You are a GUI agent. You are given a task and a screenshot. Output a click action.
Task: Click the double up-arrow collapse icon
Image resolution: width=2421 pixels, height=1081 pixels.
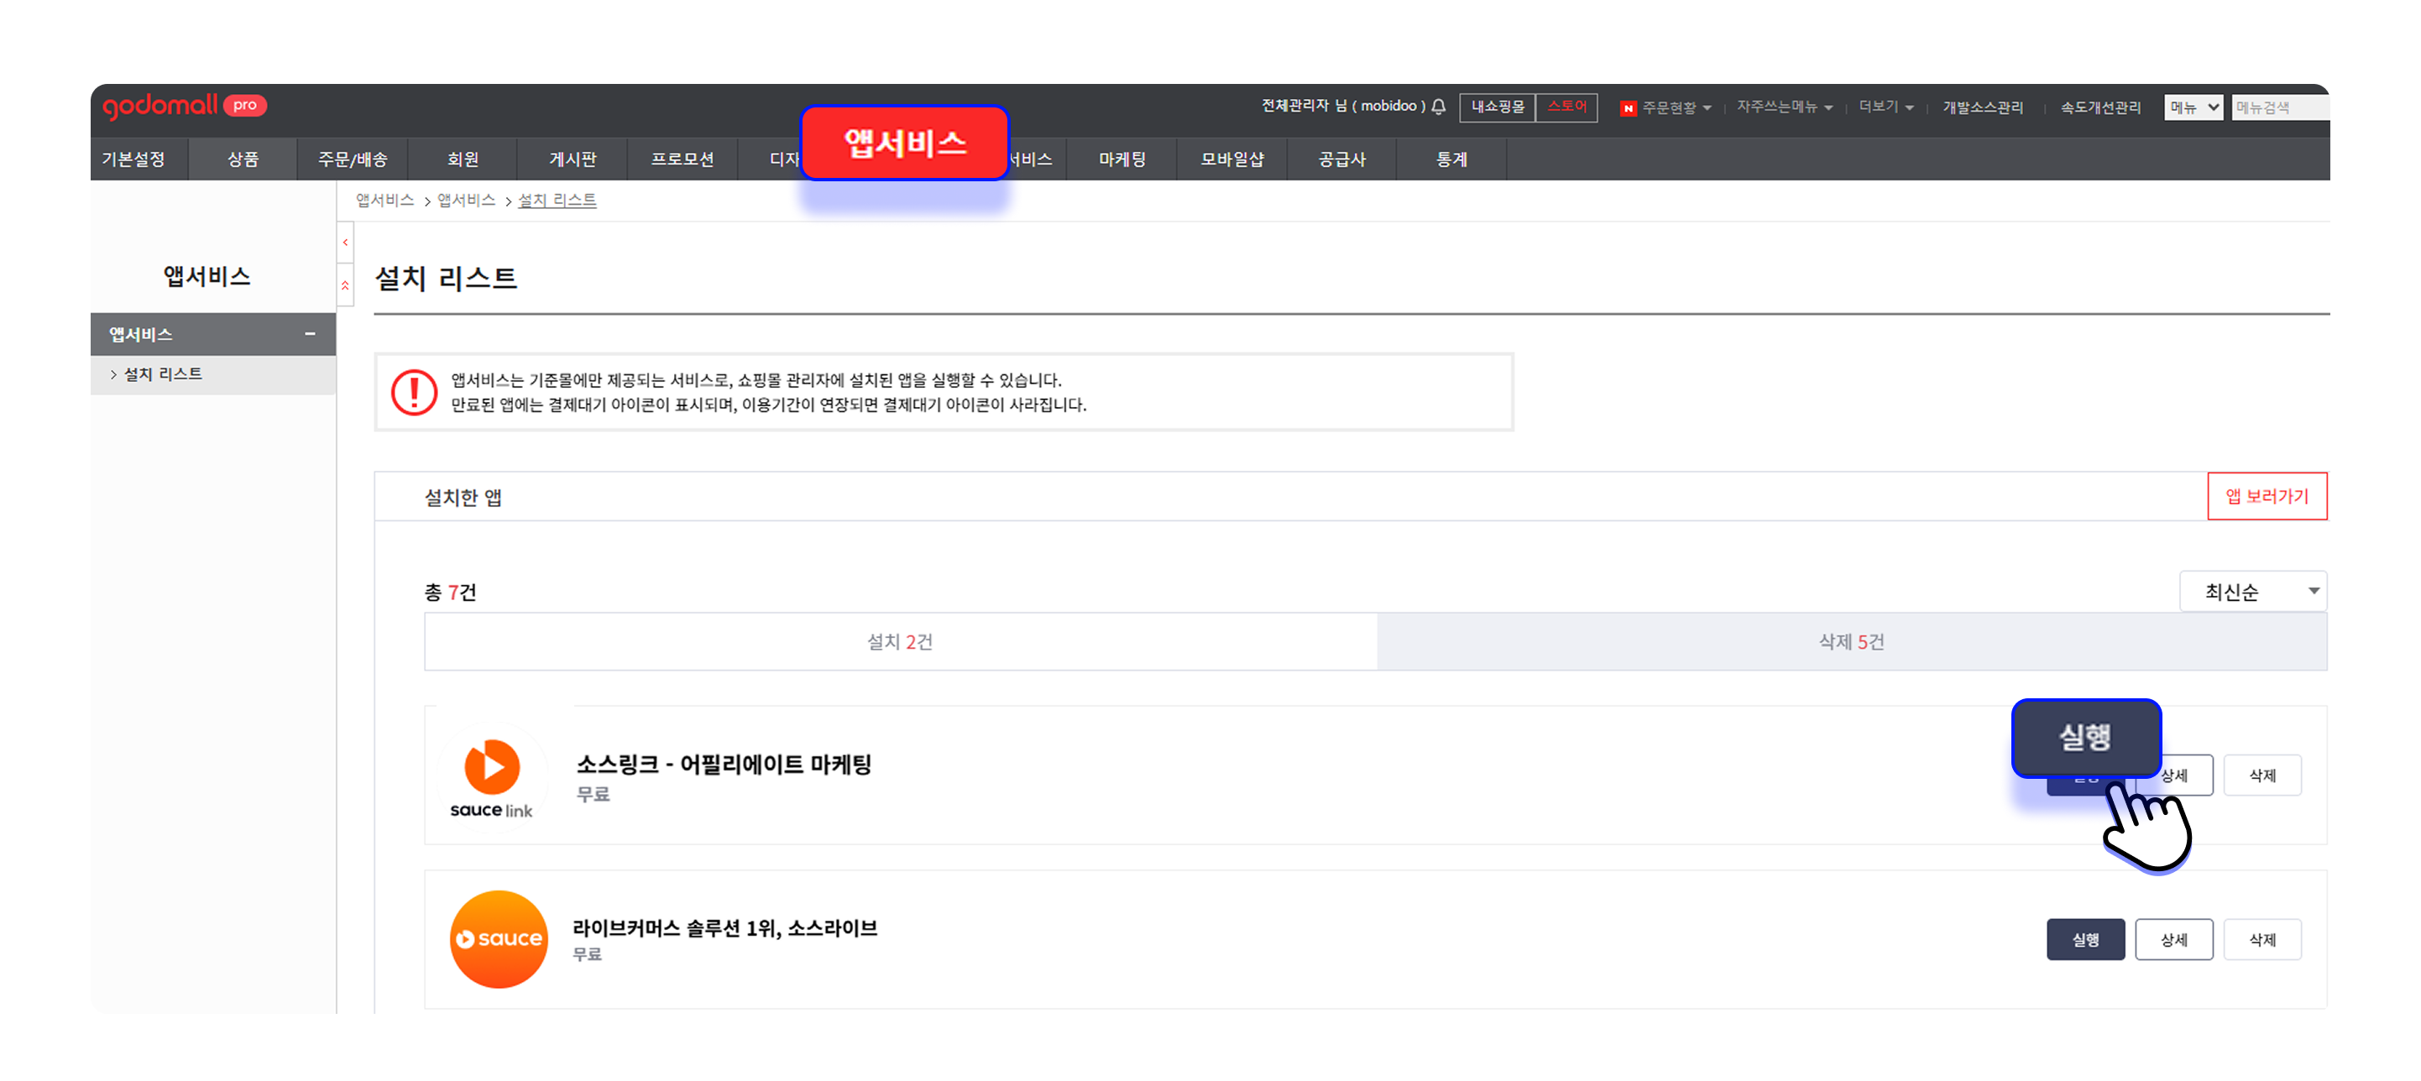click(x=345, y=285)
